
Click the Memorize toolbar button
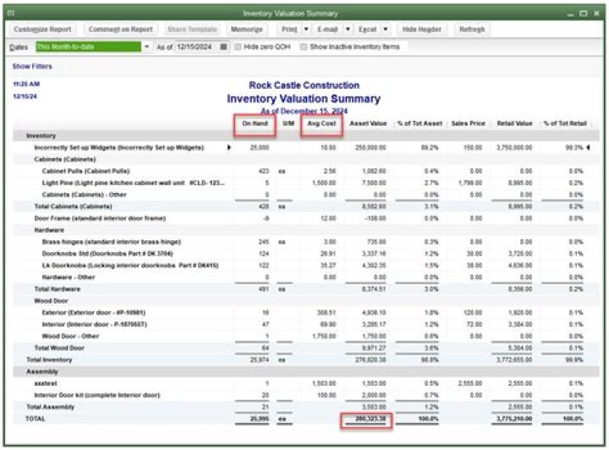coord(247,30)
